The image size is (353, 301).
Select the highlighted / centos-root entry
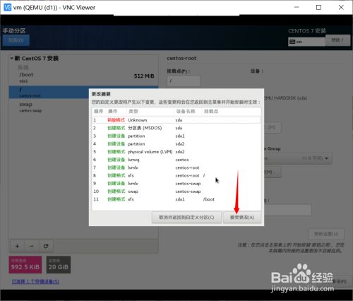coord(49,92)
